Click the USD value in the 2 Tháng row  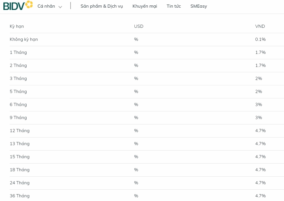coord(136,65)
